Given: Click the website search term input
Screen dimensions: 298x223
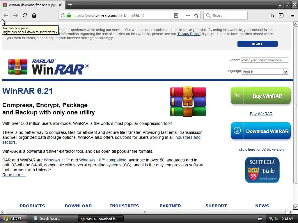Looking at the screenshot, I should pyautogui.click(x=265, y=60).
